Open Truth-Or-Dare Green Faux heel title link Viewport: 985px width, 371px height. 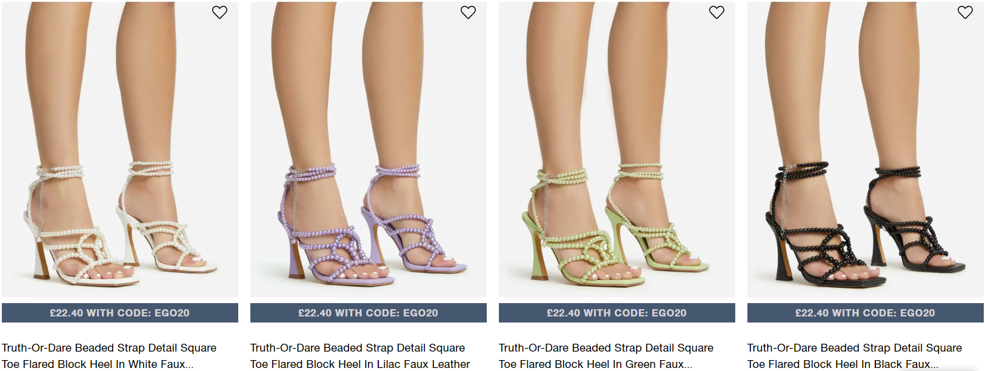pyautogui.click(x=606, y=356)
